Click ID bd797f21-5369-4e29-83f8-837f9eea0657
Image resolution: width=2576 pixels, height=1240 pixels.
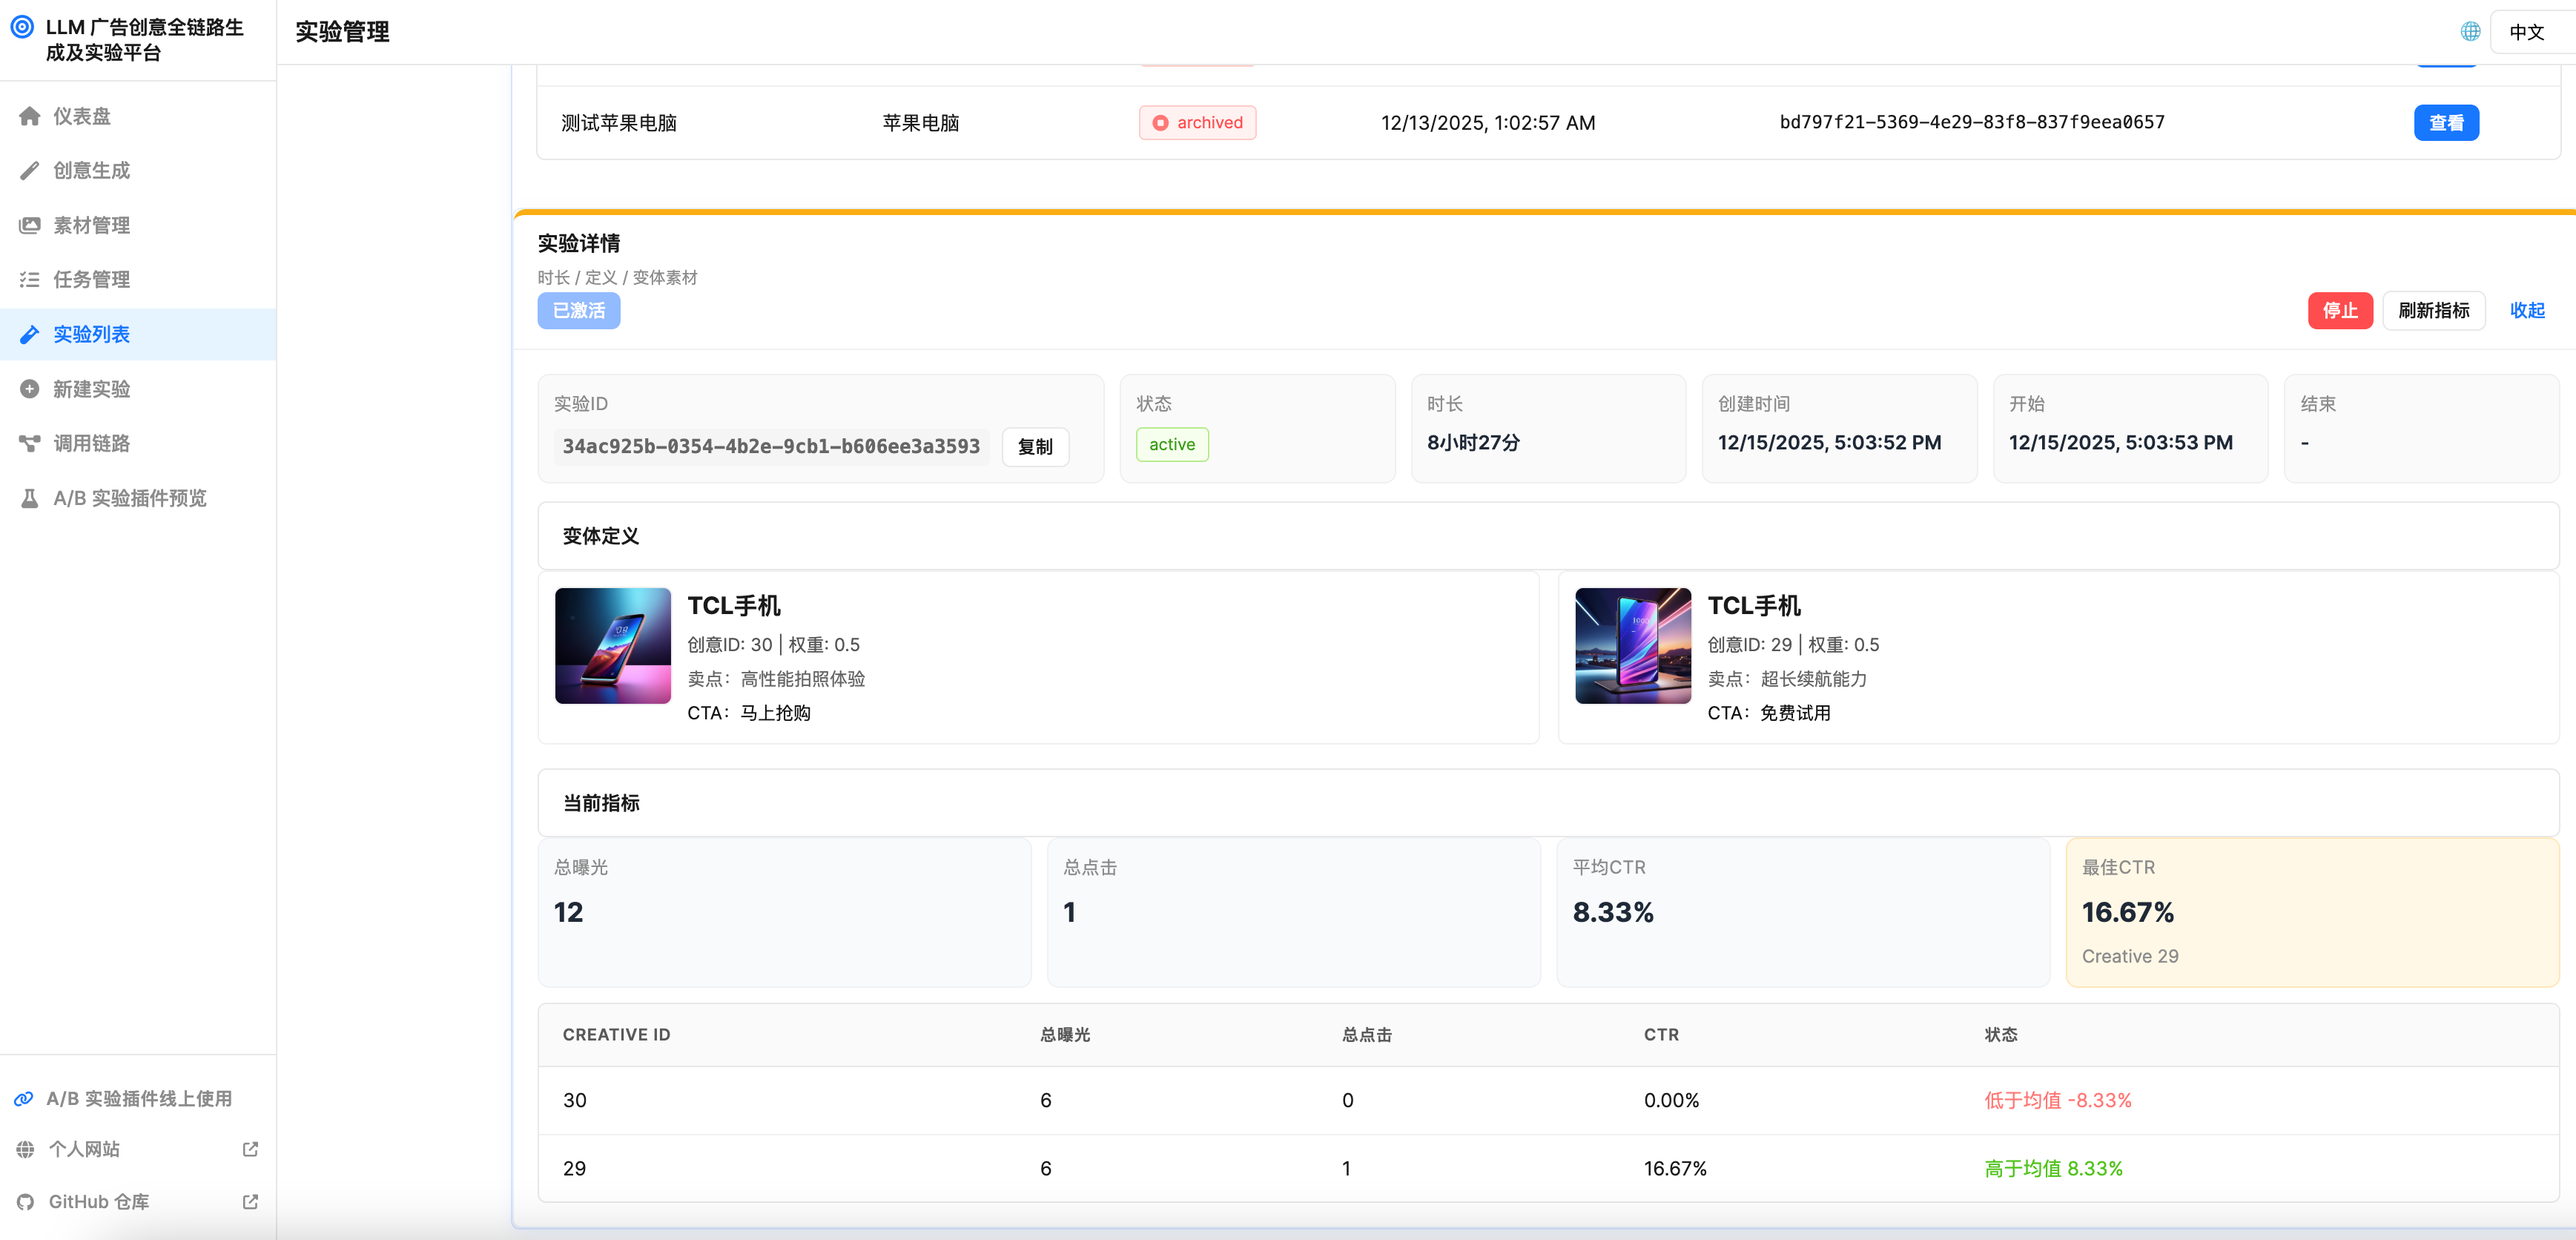(1971, 122)
